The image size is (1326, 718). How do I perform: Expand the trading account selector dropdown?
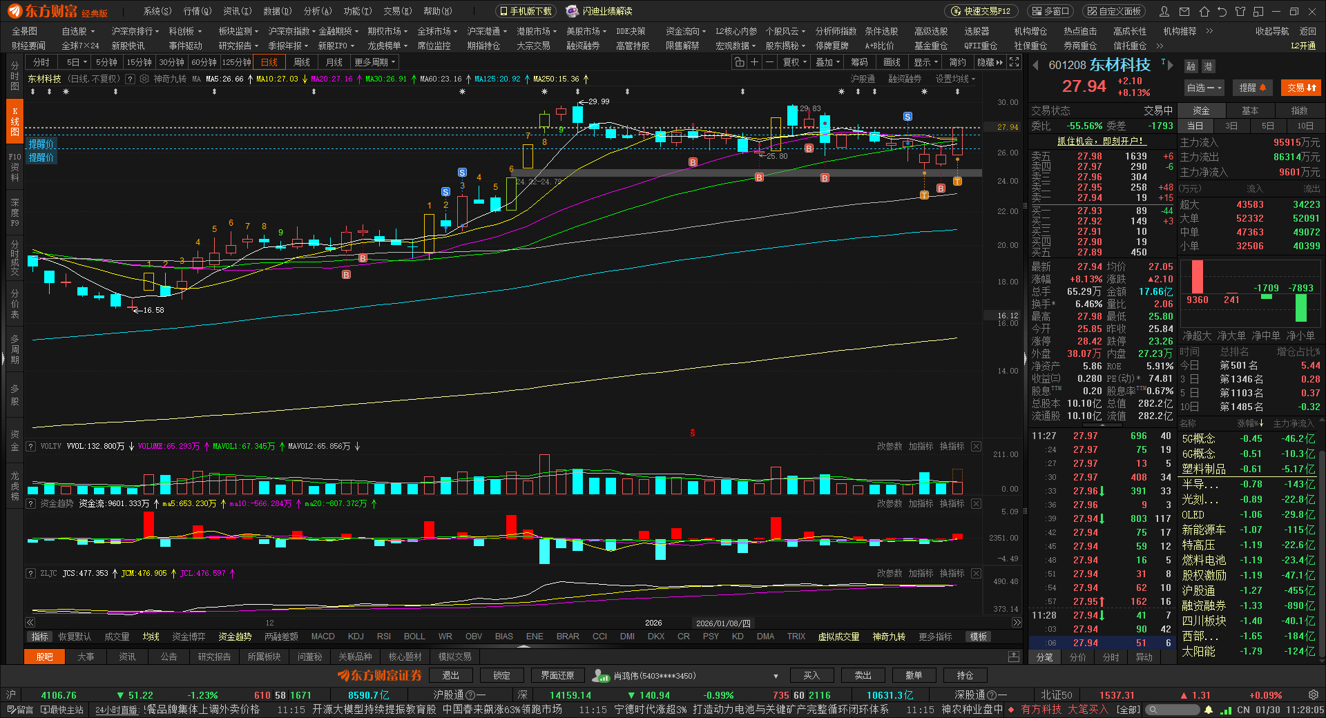[776, 676]
